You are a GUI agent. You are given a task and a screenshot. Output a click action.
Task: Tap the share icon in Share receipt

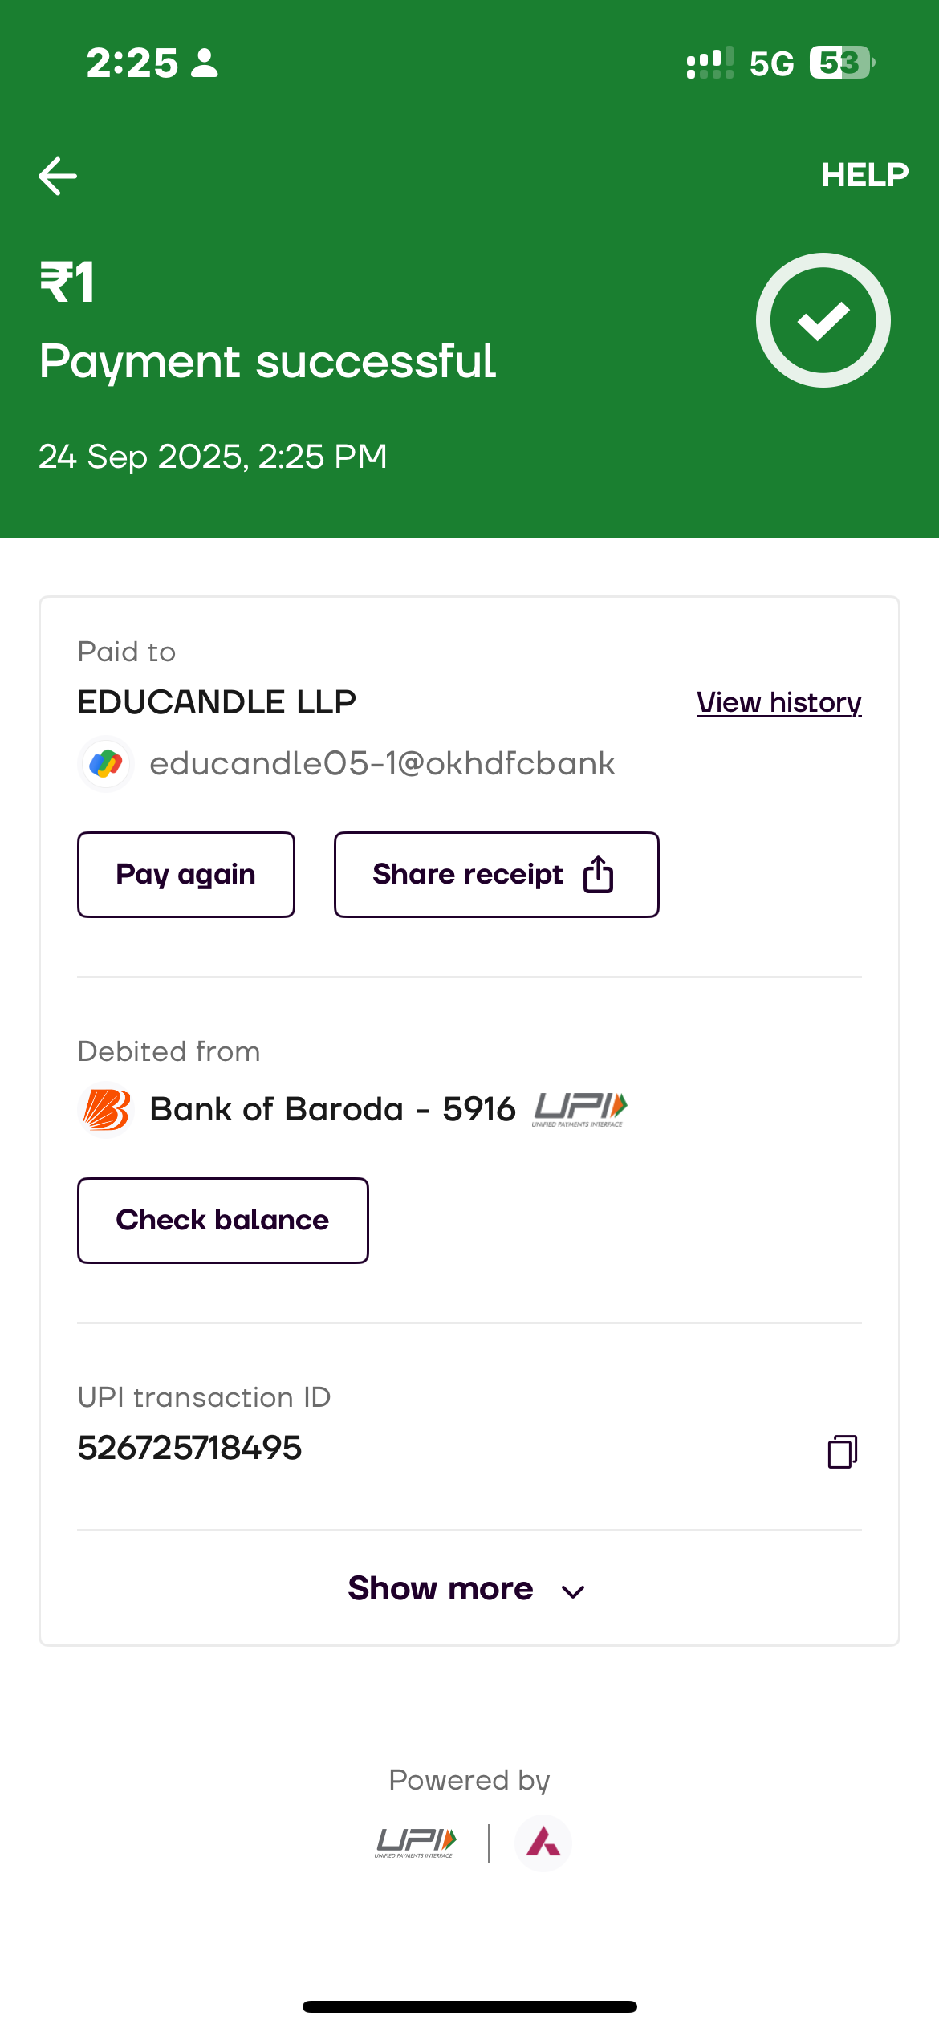coord(598,875)
